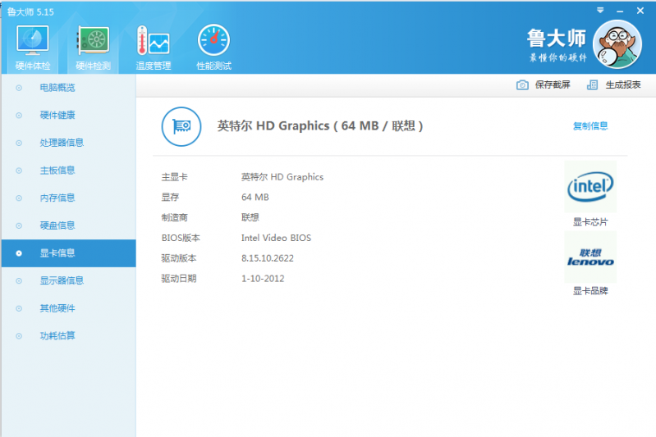Viewport: 656px width, 437px height.
Task: Click the graphics card circle icon
Action: tap(181, 126)
